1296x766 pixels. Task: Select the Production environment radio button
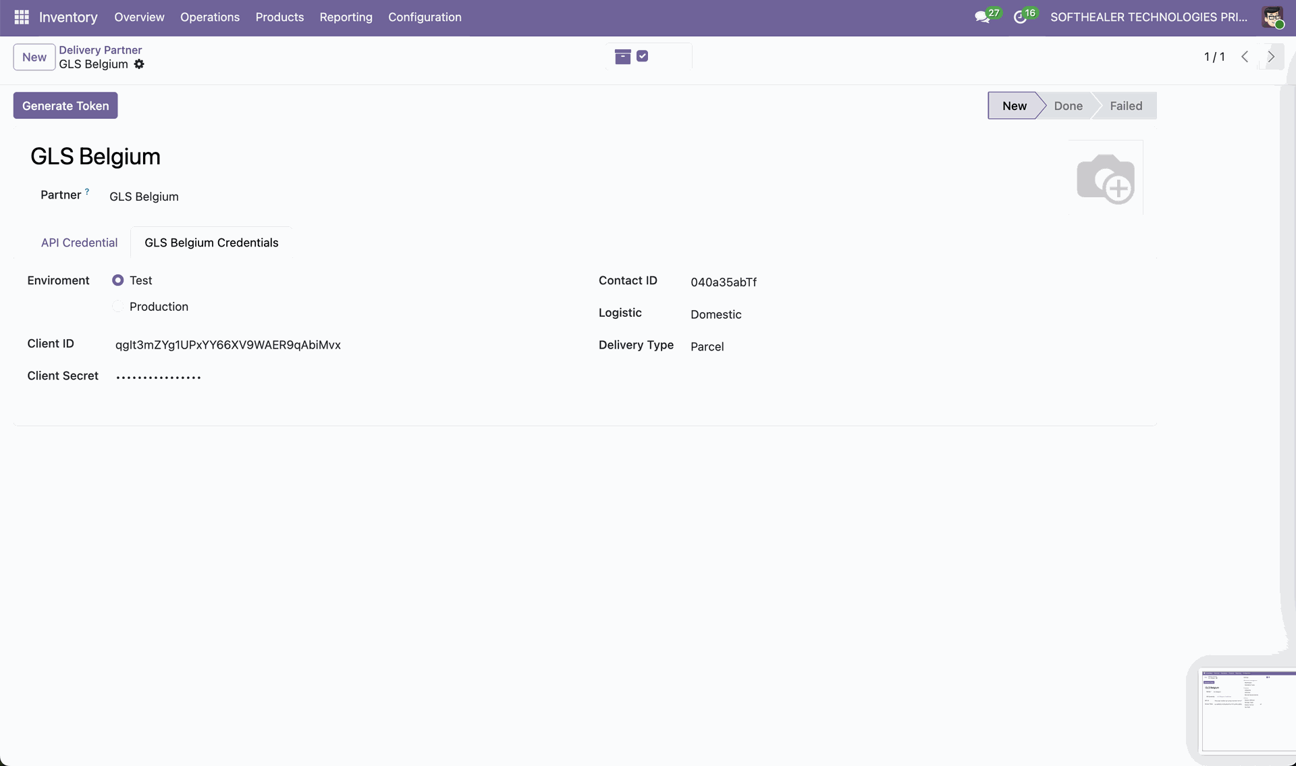coord(118,307)
